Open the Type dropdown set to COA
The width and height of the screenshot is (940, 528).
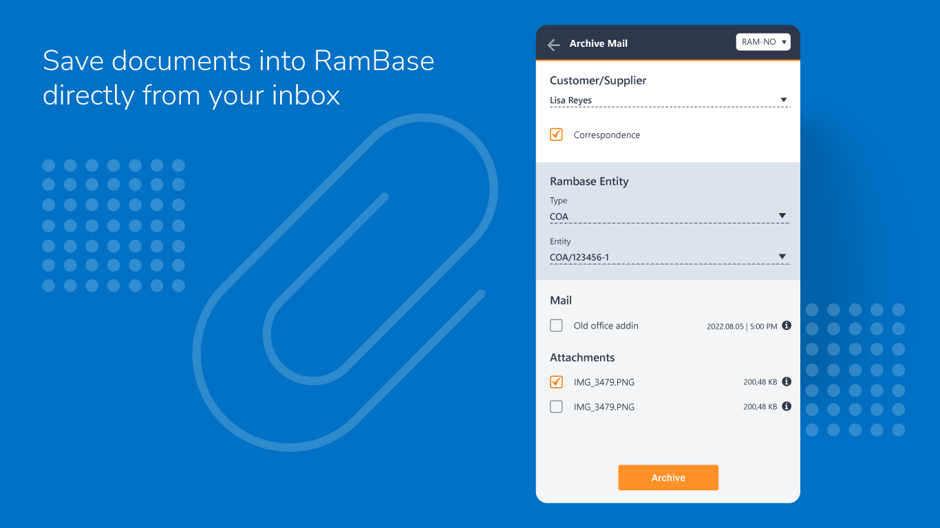coord(670,217)
